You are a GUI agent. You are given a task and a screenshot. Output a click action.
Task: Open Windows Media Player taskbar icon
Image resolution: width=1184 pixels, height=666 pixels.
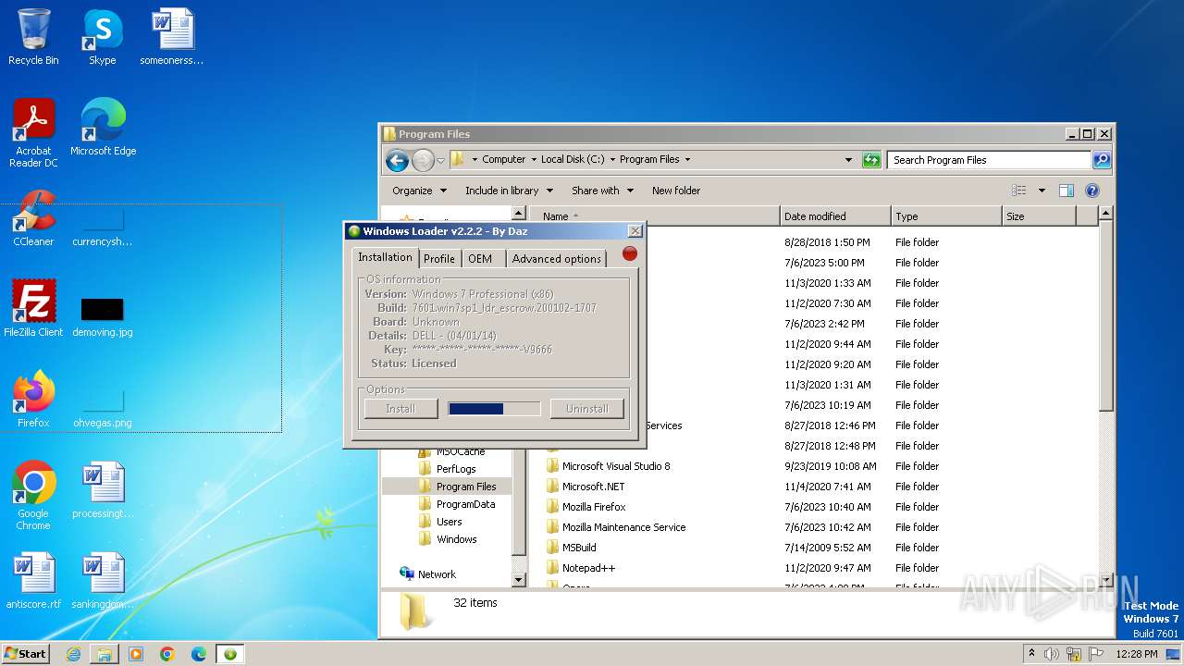[136, 654]
